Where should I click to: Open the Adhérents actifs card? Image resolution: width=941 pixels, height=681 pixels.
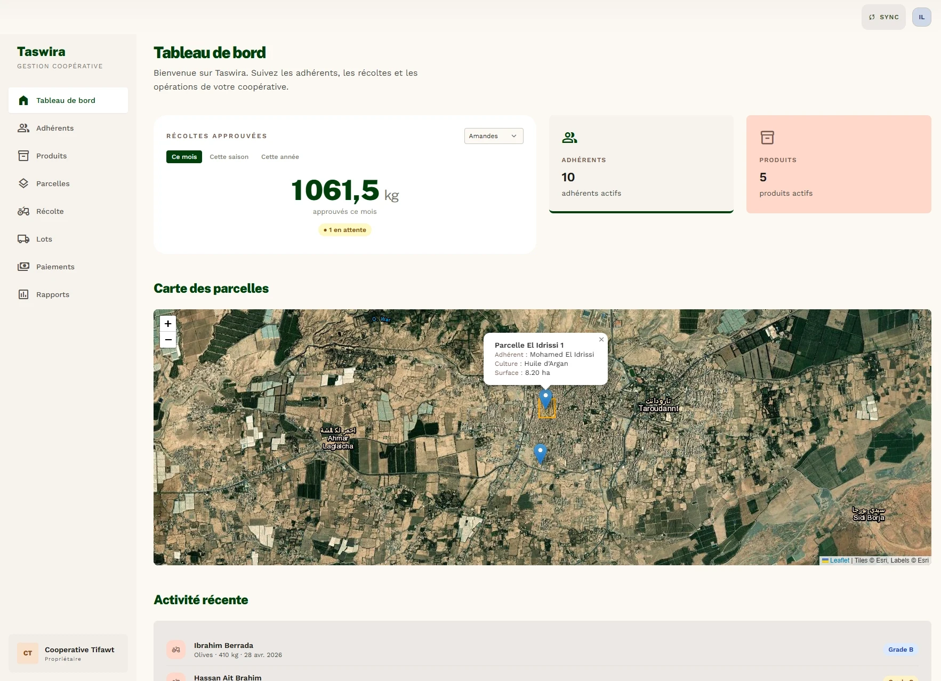[x=641, y=164]
